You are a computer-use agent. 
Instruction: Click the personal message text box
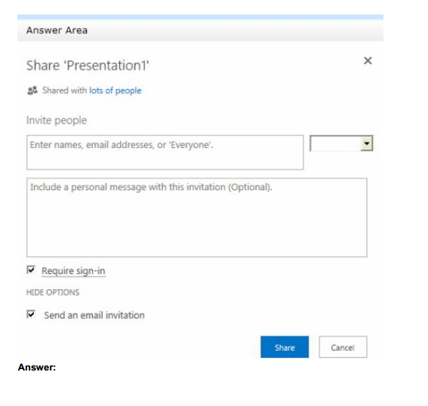point(197,217)
